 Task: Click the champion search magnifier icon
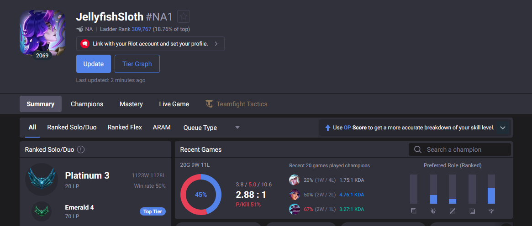tap(418, 149)
